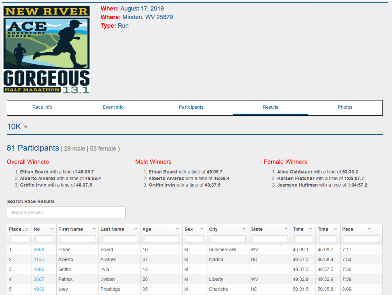392x295 pixels.
Task: Expand the Last Name column menu
Action: click(135, 229)
